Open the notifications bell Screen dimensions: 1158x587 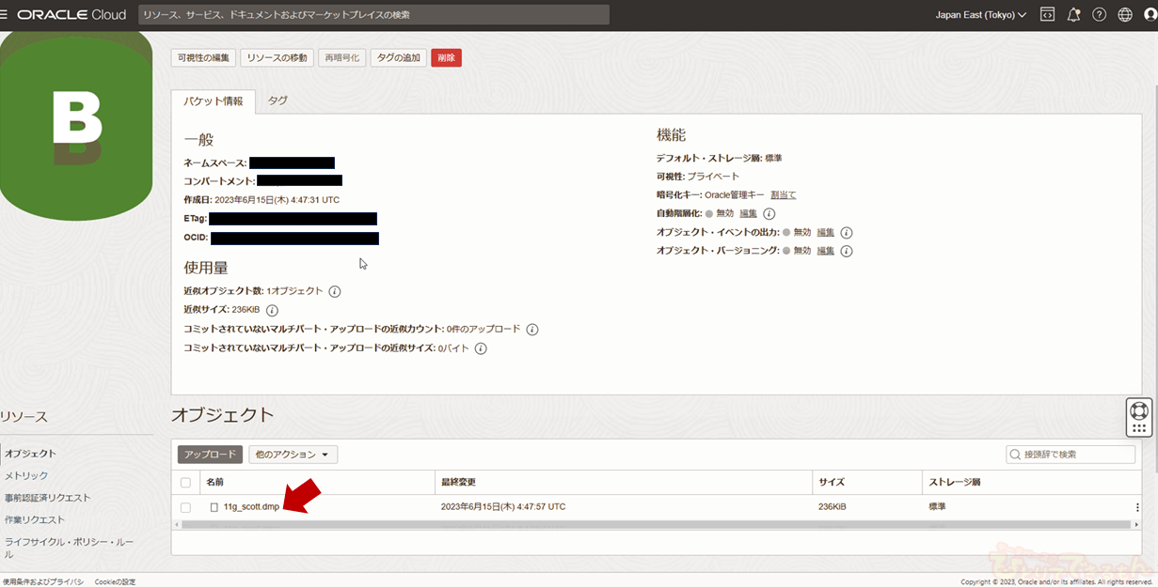click(1073, 15)
